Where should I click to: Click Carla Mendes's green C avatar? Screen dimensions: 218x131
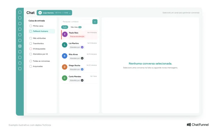click(64, 78)
